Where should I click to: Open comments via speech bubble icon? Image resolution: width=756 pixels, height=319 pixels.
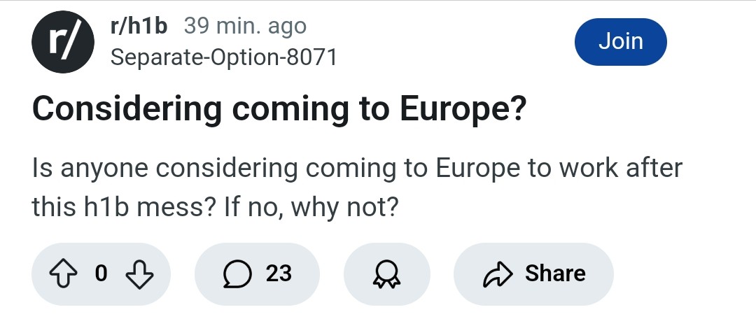pos(237,274)
